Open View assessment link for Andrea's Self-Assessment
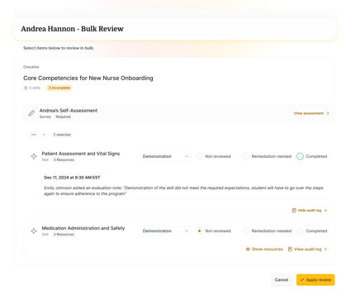This screenshot has height=300, width=351. [311, 113]
